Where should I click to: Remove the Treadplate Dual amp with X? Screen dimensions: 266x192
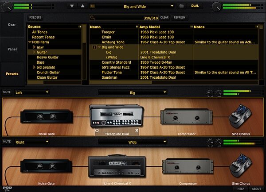point(137,131)
